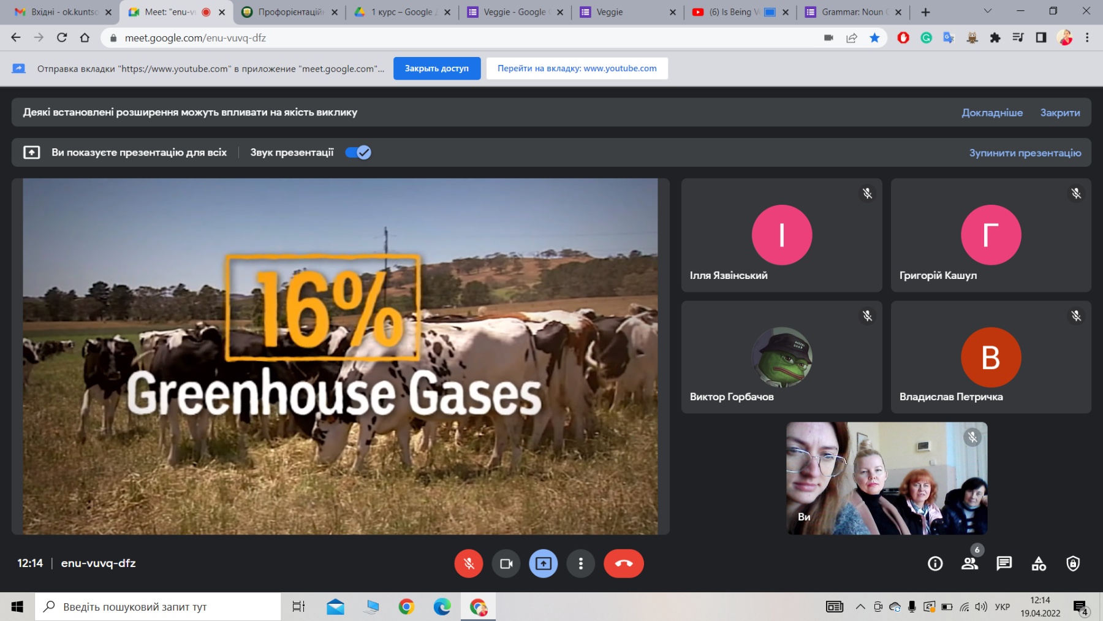Open host controls shield icon
Viewport: 1103px width, 621px height.
click(x=1073, y=563)
